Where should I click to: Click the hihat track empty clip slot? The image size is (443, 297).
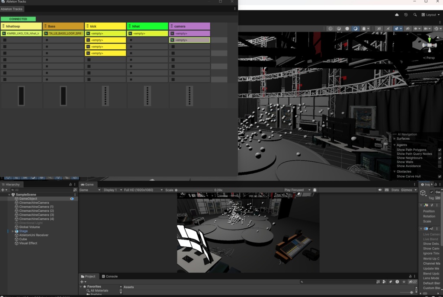click(x=148, y=33)
